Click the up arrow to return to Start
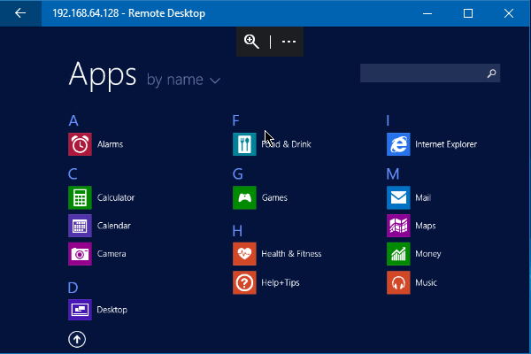The width and height of the screenshot is (531, 354). (77, 339)
